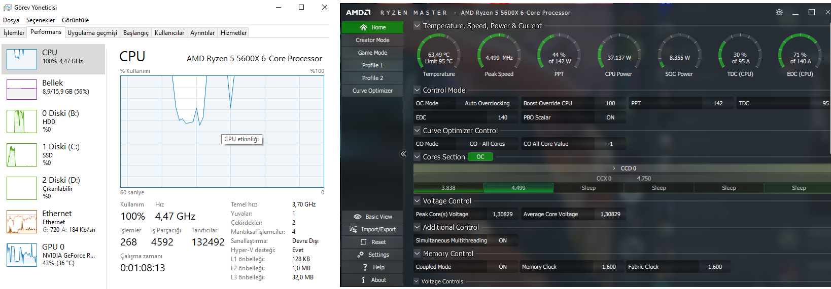Switch to the Ayrıntılar tab
The height and width of the screenshot is (289, 831).
click(x=202, y=33)
